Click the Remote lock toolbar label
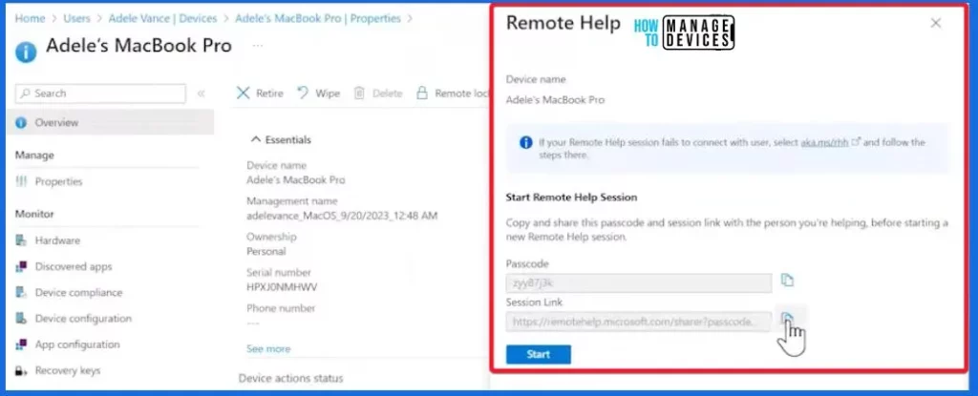Image resolution: width=978 pixels, height=396 pixels. (461, 94)
